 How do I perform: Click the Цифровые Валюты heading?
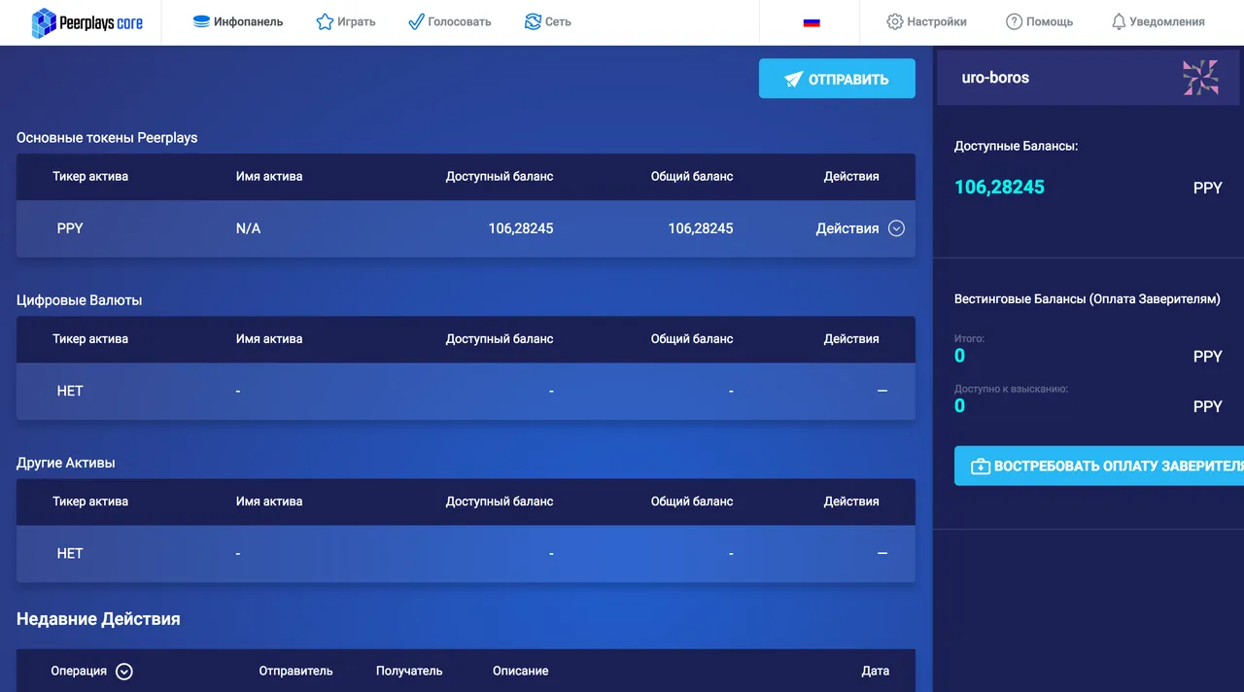(x=79, y=300)
